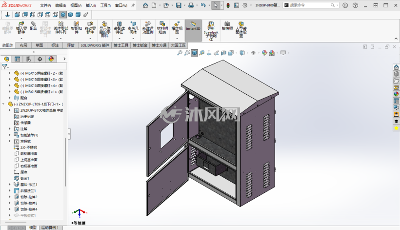Select the 前视基准面 plane in tree
This screenshot has width=400, height=230.
[29, 153]
